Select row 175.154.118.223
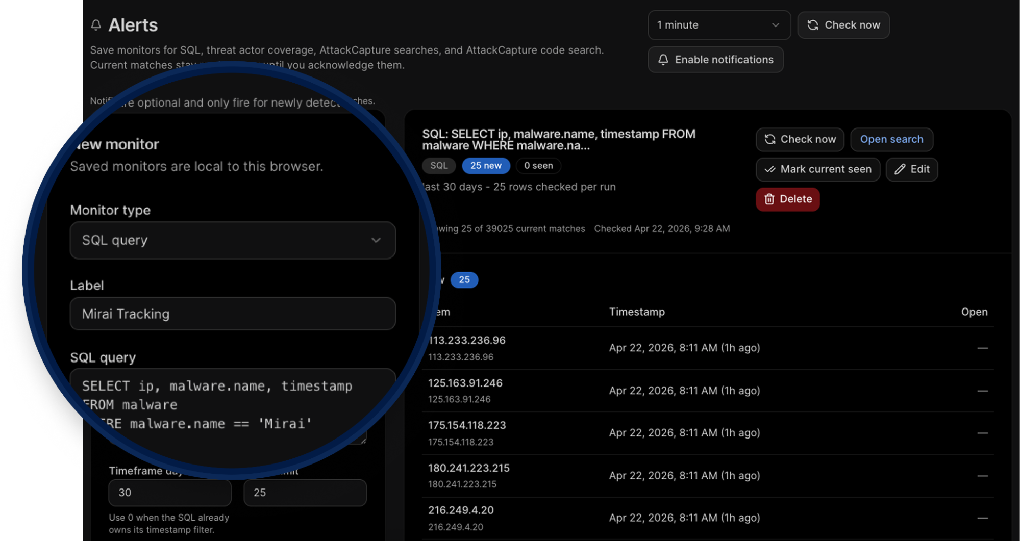 708,433
